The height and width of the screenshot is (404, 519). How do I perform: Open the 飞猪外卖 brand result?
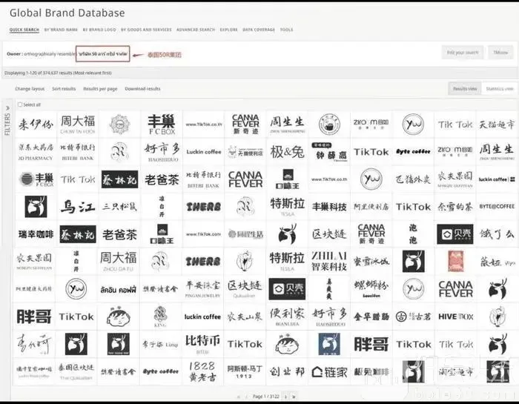click(413, 179)
